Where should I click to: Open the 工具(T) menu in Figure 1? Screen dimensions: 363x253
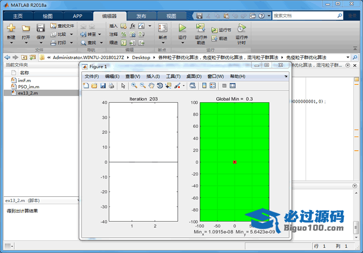[173, 76]
